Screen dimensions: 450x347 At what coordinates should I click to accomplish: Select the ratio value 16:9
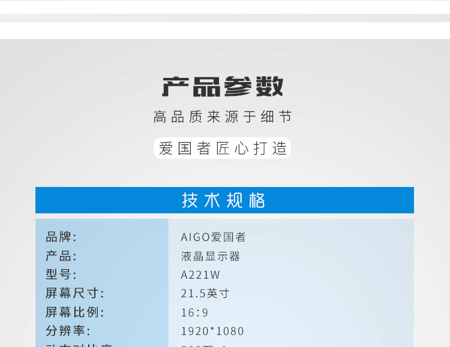pos(194,313)
